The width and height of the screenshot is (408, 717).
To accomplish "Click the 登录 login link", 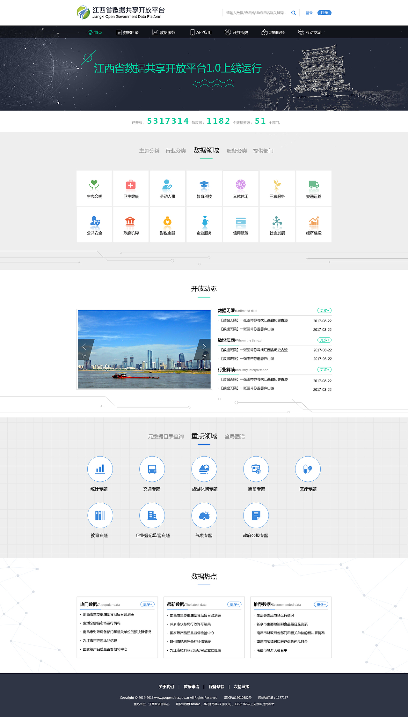I will (x=309, y=13).
